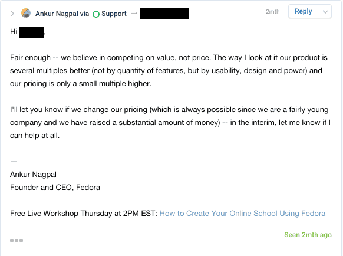This screenshot has height=256, width=343.
Task: Click the Ankur Nagpal signature line
Action: (x=33, y=175)
